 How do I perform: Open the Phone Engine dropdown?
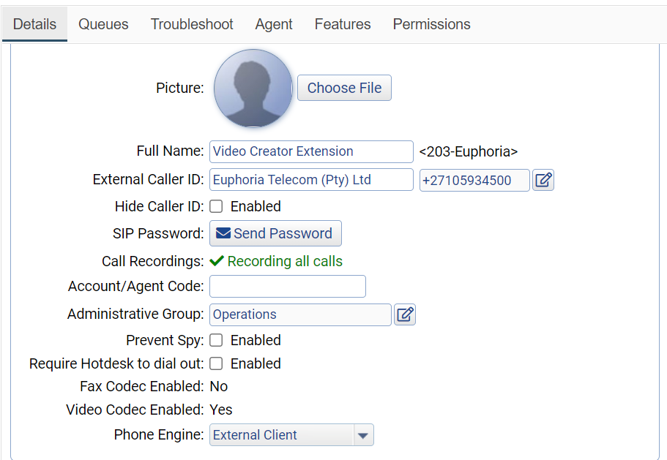click(x=291, y=435)
